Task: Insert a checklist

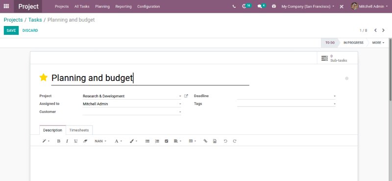Action: tap(167, 141)
